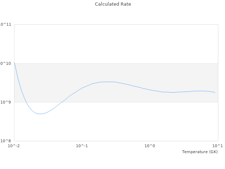Click the 10^1 x-axis tick label
Image resolution: width=225 pixels, height=169 pixels.
pos(218,146)
